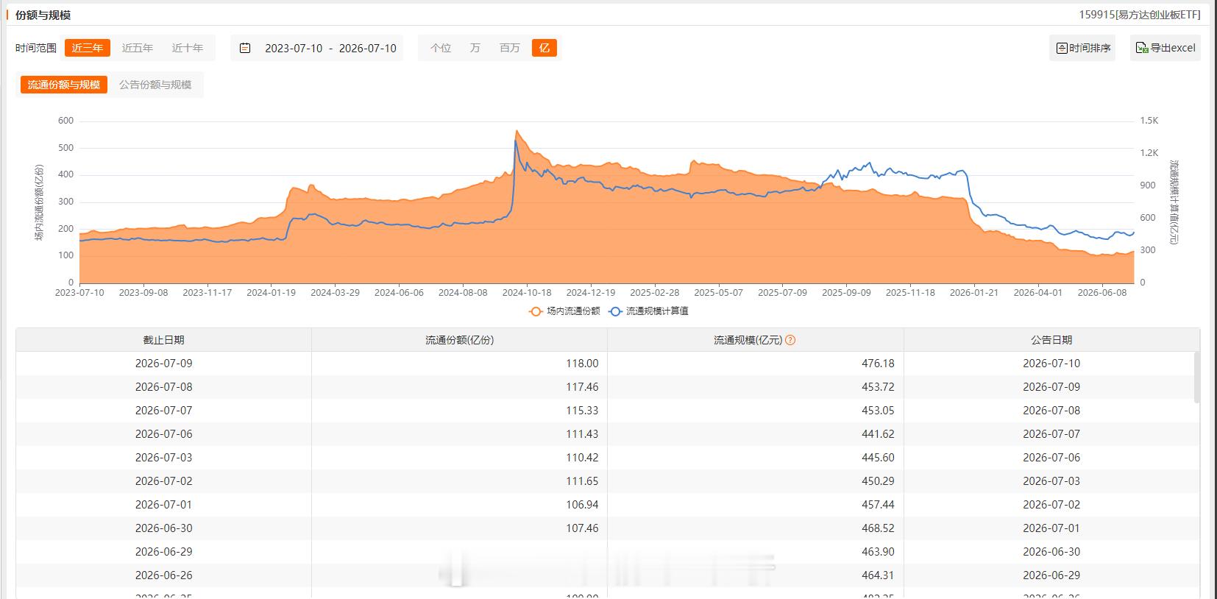The width and height of the screenshot is (1217, 599).
Task: Click the start date 2023-07-10 field
Action: tap(294, 48)
